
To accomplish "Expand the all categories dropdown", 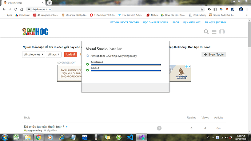I will click(33, 55).
